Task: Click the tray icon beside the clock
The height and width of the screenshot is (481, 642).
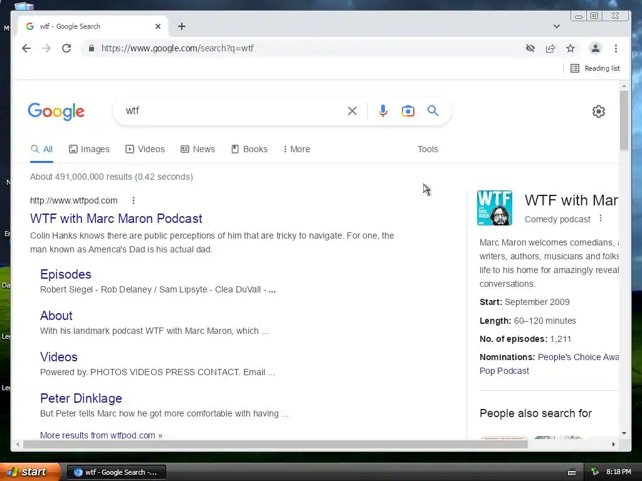Action: point(595,472)
